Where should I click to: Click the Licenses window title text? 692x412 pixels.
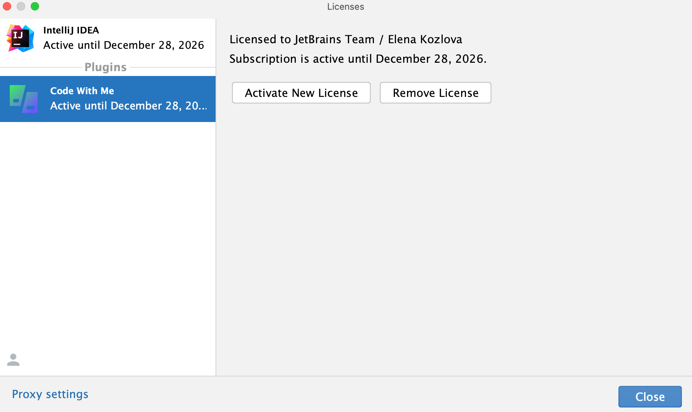pyautogui.click(x=345, y=7)
